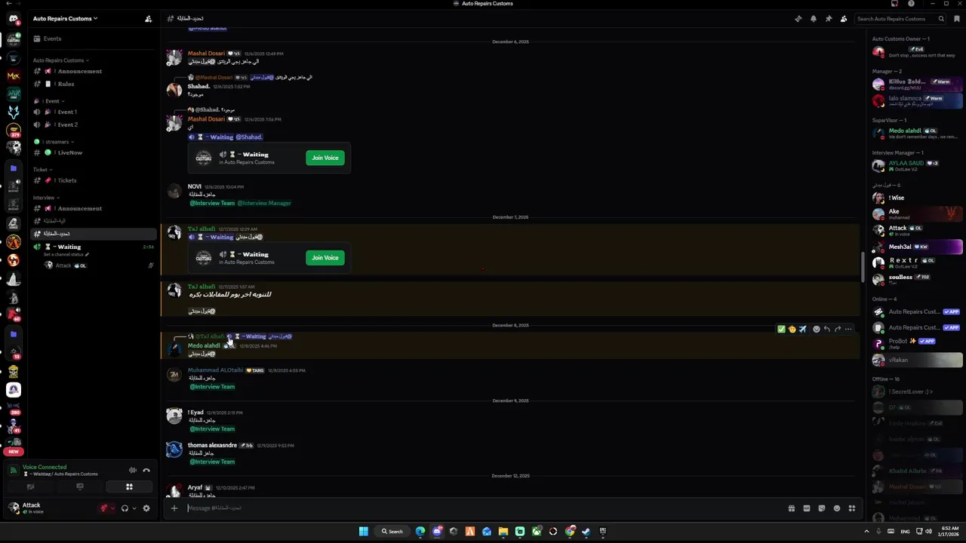Click thomas alexandre's username

point(212,446)
